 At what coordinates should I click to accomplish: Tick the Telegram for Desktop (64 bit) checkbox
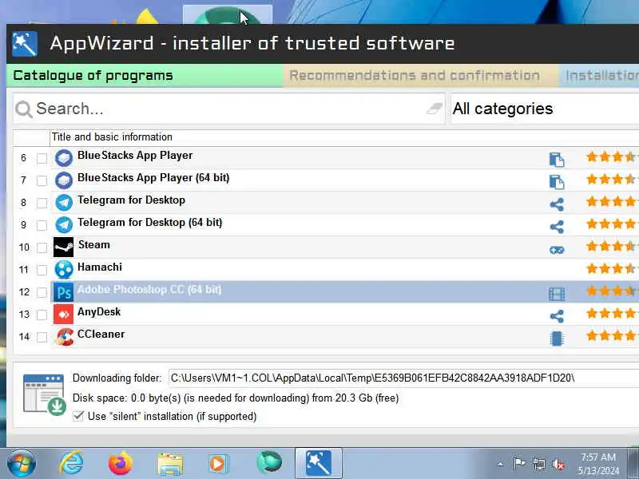[x=42, y=225]
